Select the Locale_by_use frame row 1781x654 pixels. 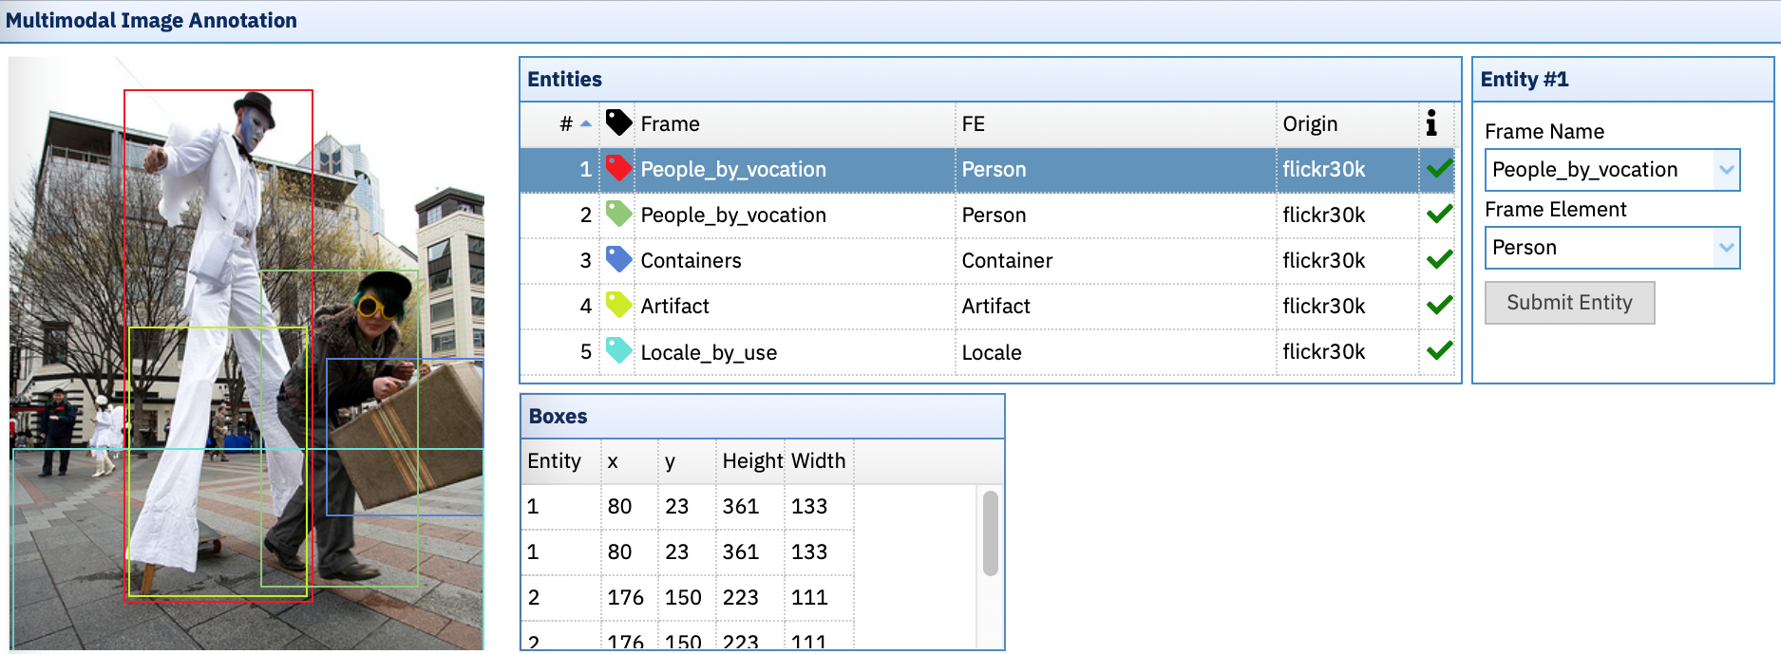(988, 352)
